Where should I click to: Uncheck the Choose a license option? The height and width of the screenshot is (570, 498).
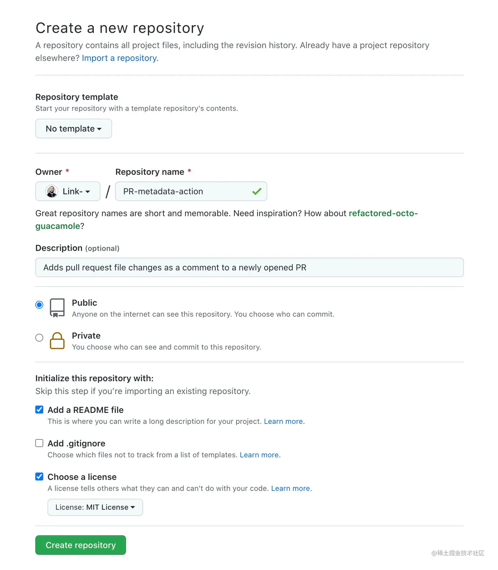click(39, 476)
